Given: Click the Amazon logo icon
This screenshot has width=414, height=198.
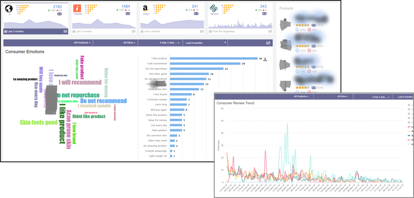Looking at the screenshot, I should [x=145, y=9].
